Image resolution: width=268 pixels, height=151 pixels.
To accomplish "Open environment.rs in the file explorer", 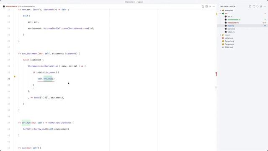I will 234,20.
